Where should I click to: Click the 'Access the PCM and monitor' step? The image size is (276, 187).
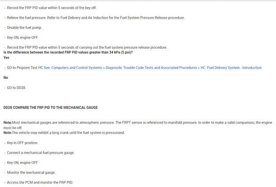coord(40,182)
